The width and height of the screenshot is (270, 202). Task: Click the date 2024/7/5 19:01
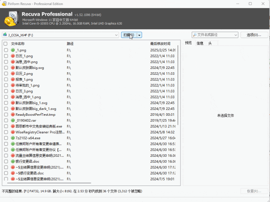pyautogui.click(x=162, y=179)
